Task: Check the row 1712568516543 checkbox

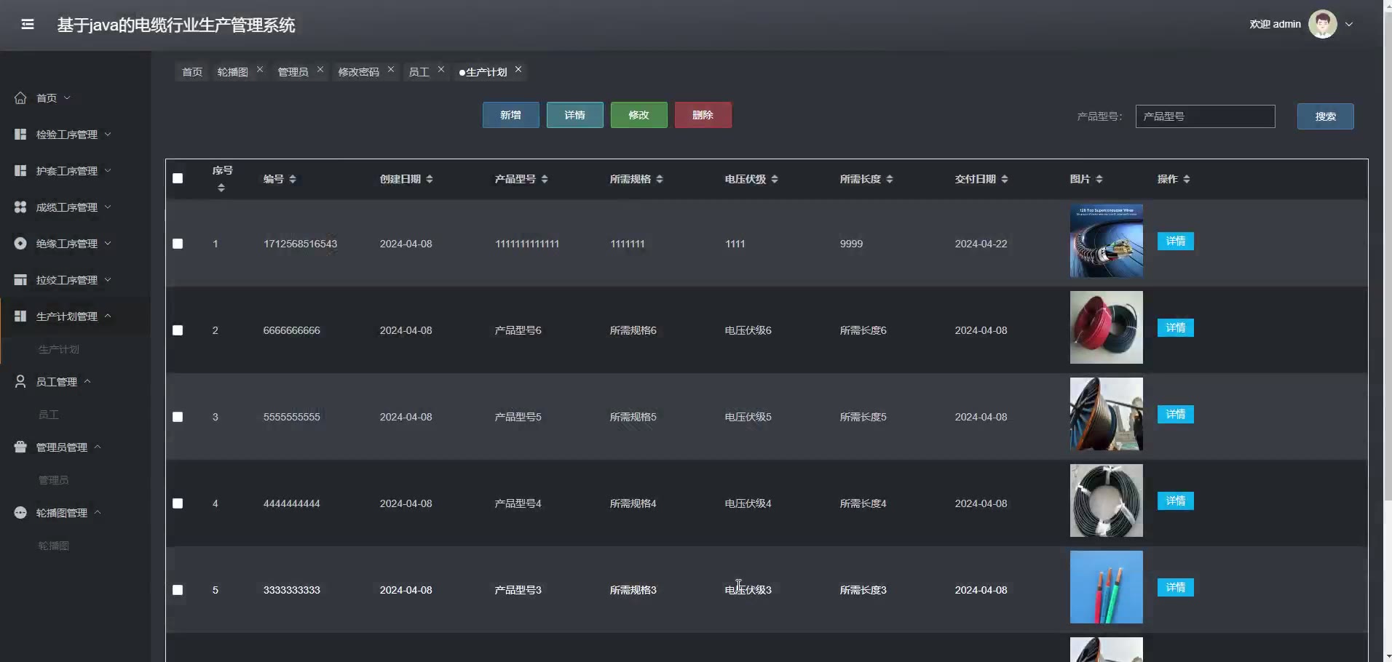Action: coord(178,244)
